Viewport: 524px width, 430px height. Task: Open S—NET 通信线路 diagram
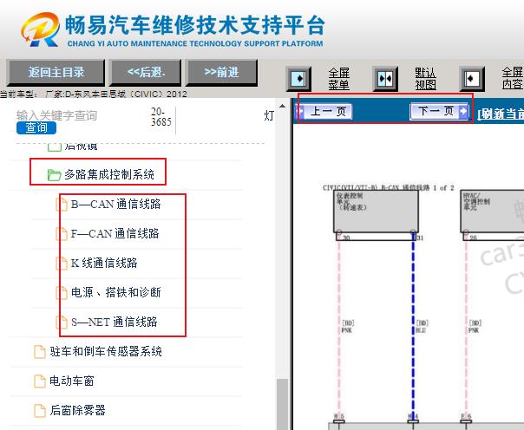coord(114,322)
